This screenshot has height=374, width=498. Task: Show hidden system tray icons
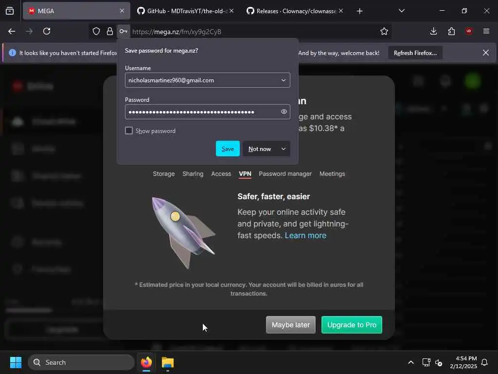(410, 362)
